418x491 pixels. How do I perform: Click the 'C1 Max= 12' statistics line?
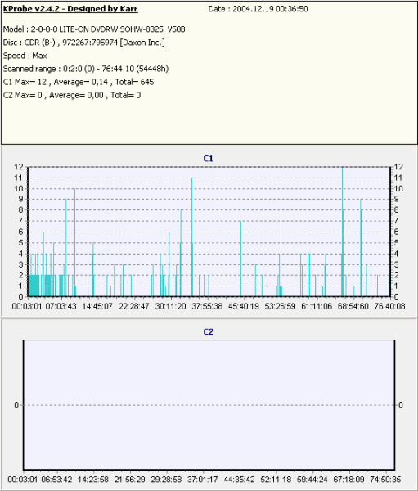pos(79,82)
